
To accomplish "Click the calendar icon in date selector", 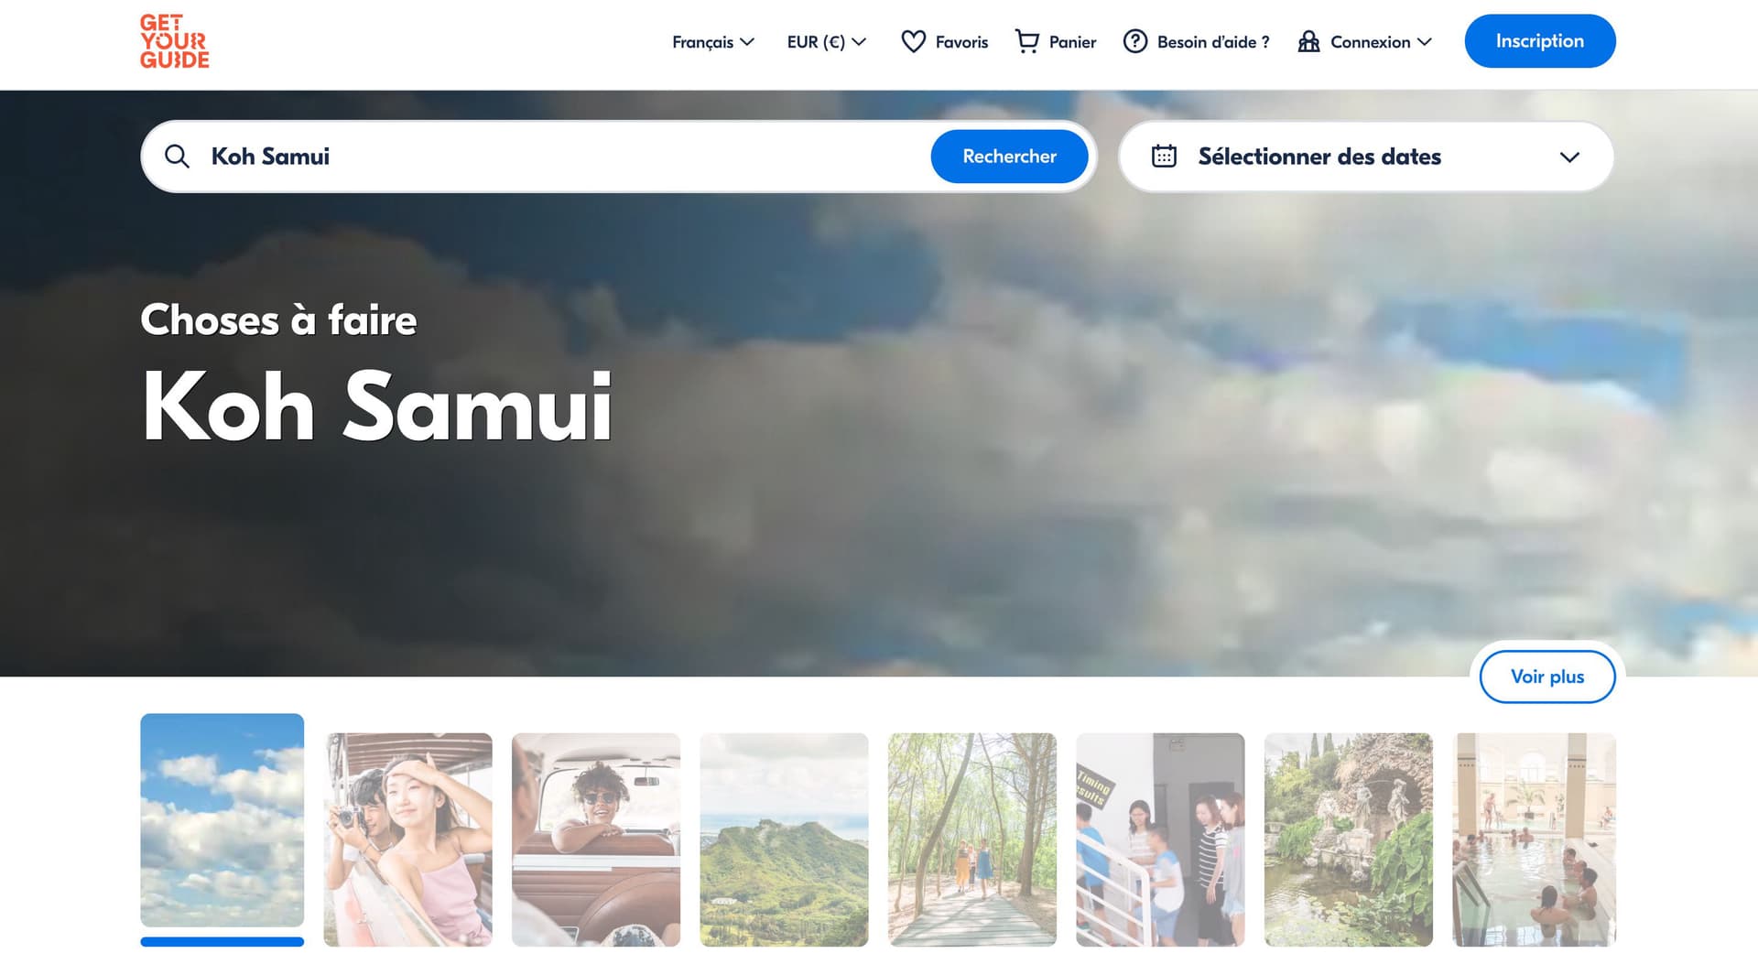I will pyautogui.click(x=1164, y=157).
